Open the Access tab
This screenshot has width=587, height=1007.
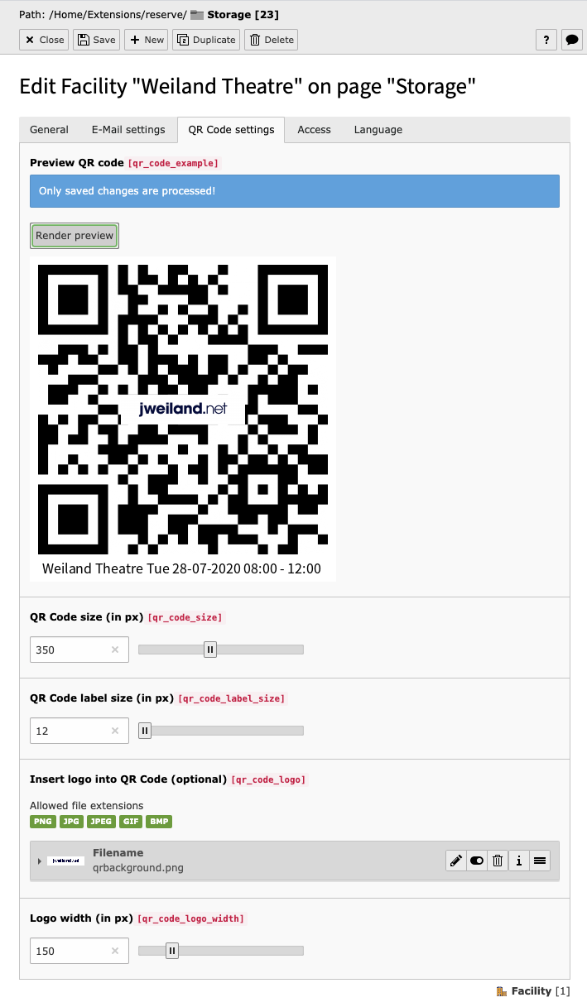pyautogui.click(x=314, y=130)
